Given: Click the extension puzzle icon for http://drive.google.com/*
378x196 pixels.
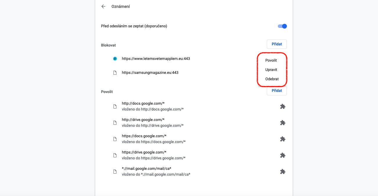Looking at the screenshot, I should click(283, 123).
